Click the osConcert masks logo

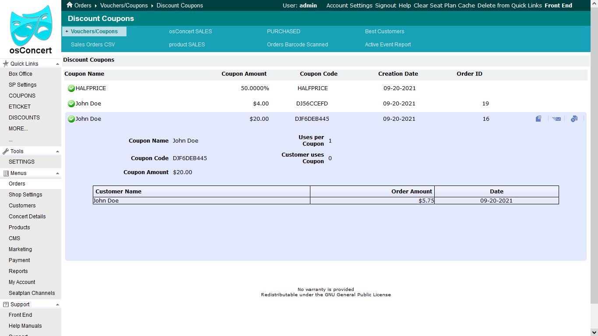(x=31, y=27)
